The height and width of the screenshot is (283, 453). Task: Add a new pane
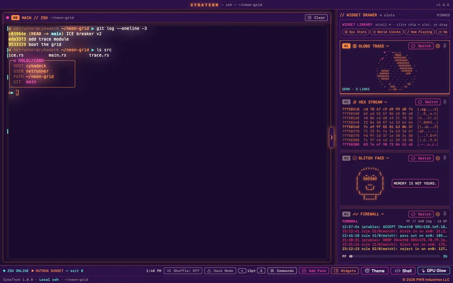tap(314, 271)
